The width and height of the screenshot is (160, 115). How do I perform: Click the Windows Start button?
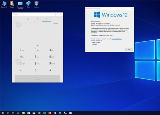(x=3, y=113)
